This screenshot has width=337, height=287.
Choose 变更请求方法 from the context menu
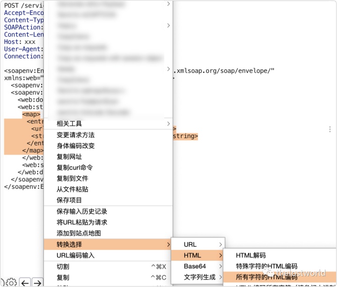[x=108, y=135]
